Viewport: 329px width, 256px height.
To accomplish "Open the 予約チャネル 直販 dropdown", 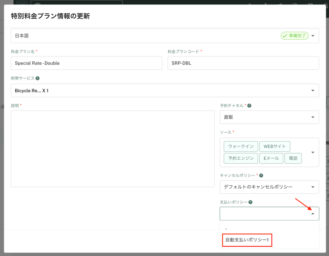I will coord(313,117).
